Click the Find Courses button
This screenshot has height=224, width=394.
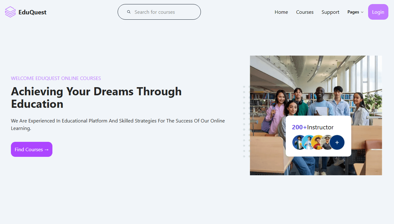(x=32, y=149)
